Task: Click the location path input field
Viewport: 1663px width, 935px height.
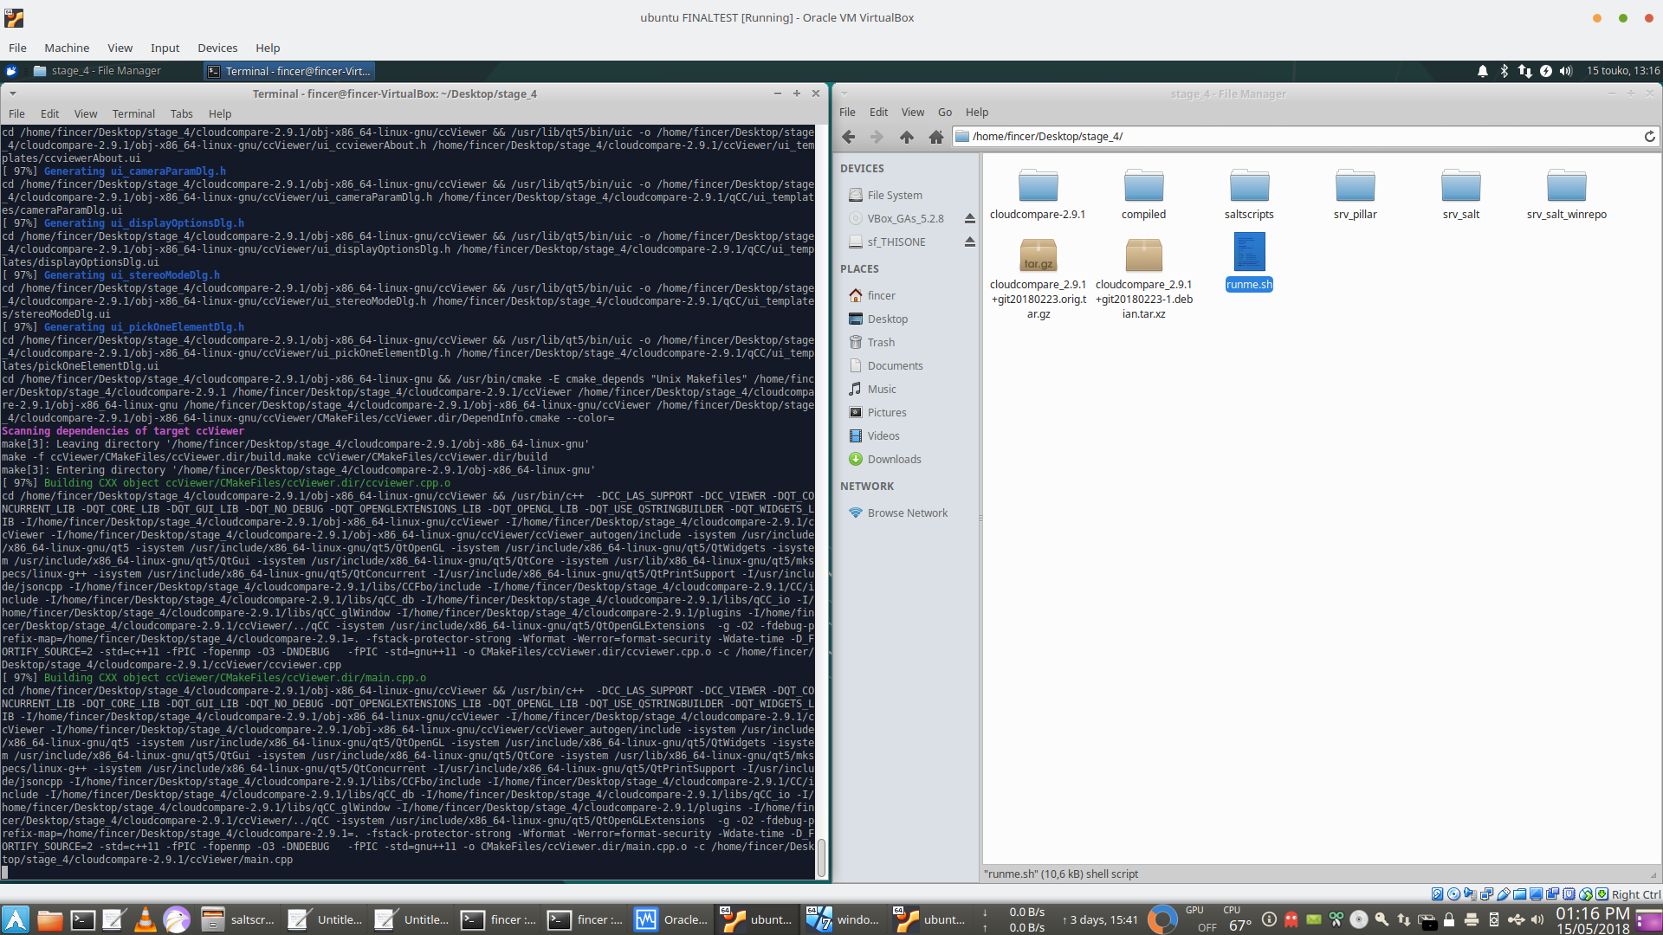Action: (1299, 137)
